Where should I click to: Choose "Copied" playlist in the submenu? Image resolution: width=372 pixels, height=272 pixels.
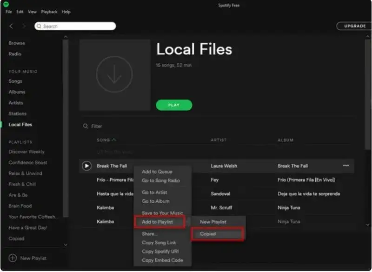(207, 233)
